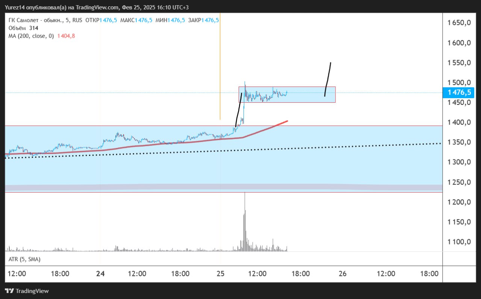Select the Объём 314 volume legend
The image size is (481, 299).
click(x=23, y=28)
